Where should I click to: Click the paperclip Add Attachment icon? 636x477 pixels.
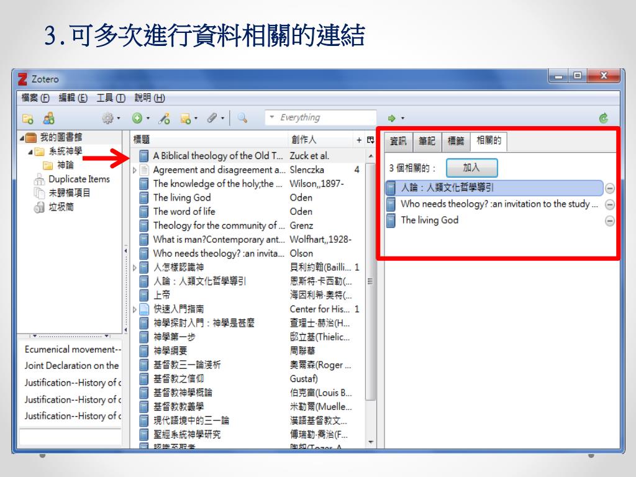click(x=212, y=118)
